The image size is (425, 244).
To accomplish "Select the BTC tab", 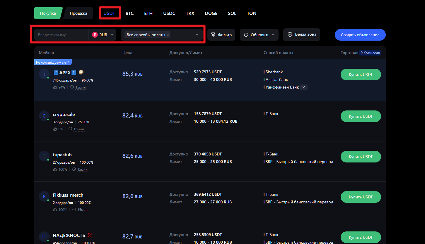I will click(x=129, y=13).
